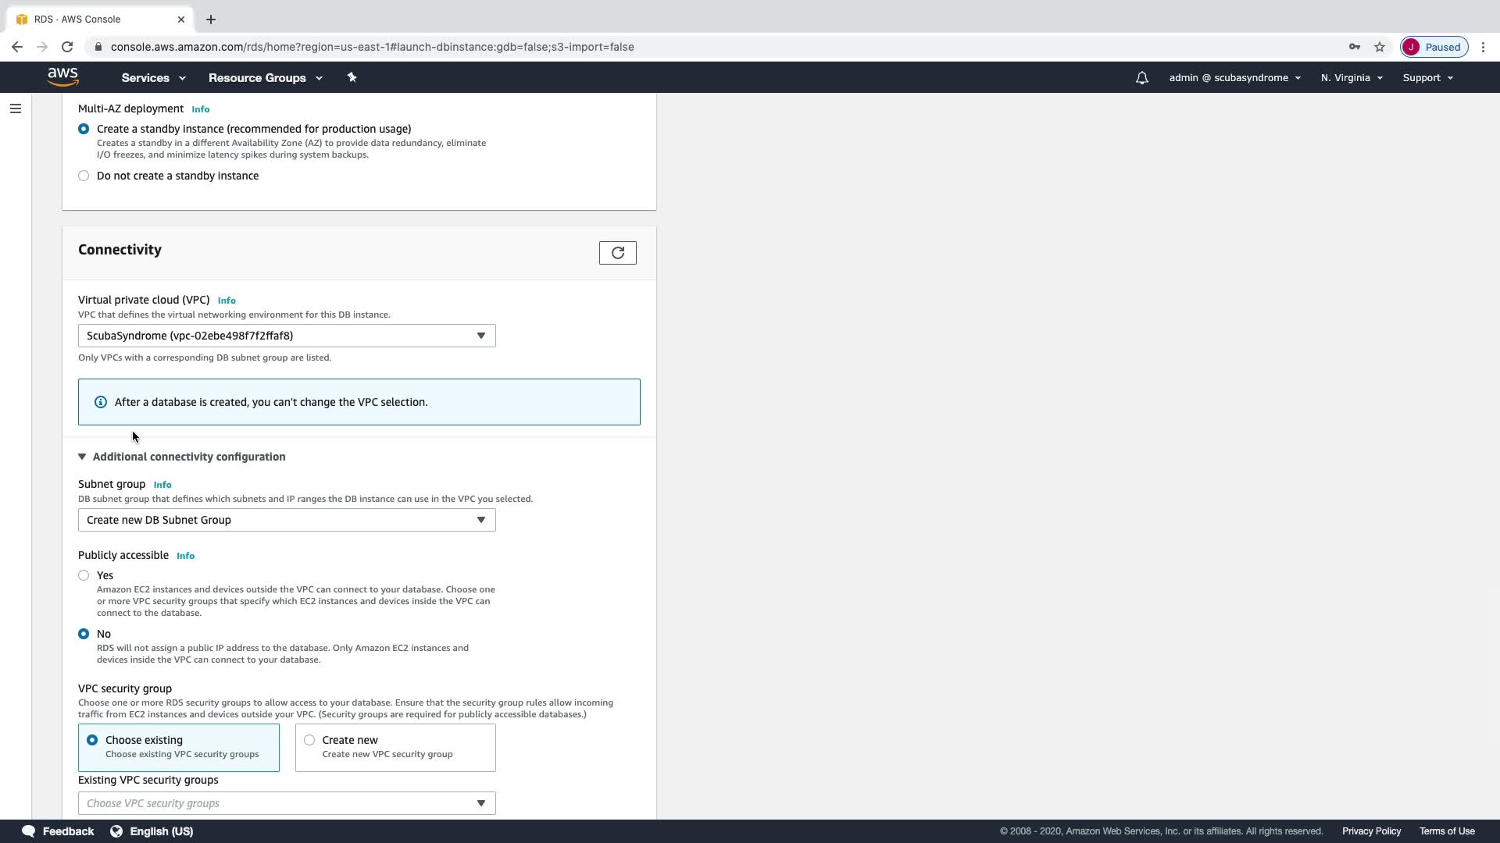The width and height of the screenshot is (1500, 843).
Task: Click the password key icon in address bar
Action: (1354, 47)
